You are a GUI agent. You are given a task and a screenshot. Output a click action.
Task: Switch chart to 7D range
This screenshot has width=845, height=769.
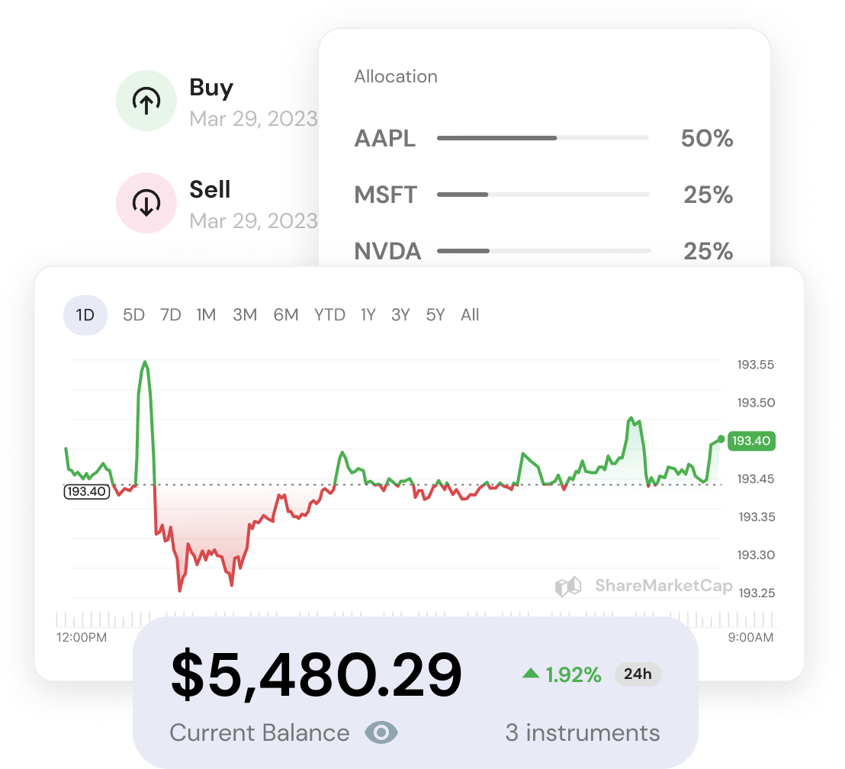(171, 314)
